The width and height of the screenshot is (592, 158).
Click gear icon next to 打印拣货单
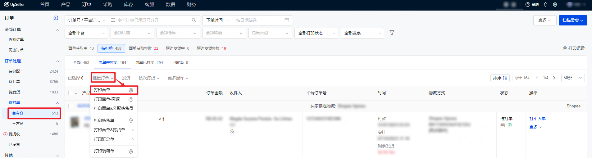[x=131, y=121]
